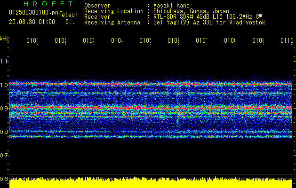Click the 0105 time axis label
This screenshot has height=188, width=296.
(x=145, y=41)
